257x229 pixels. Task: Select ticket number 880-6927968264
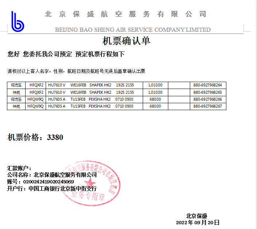207,85
